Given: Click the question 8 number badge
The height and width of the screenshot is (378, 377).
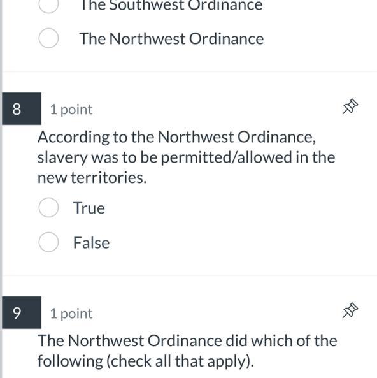Looking at the screenshot, I should [22, 109].
